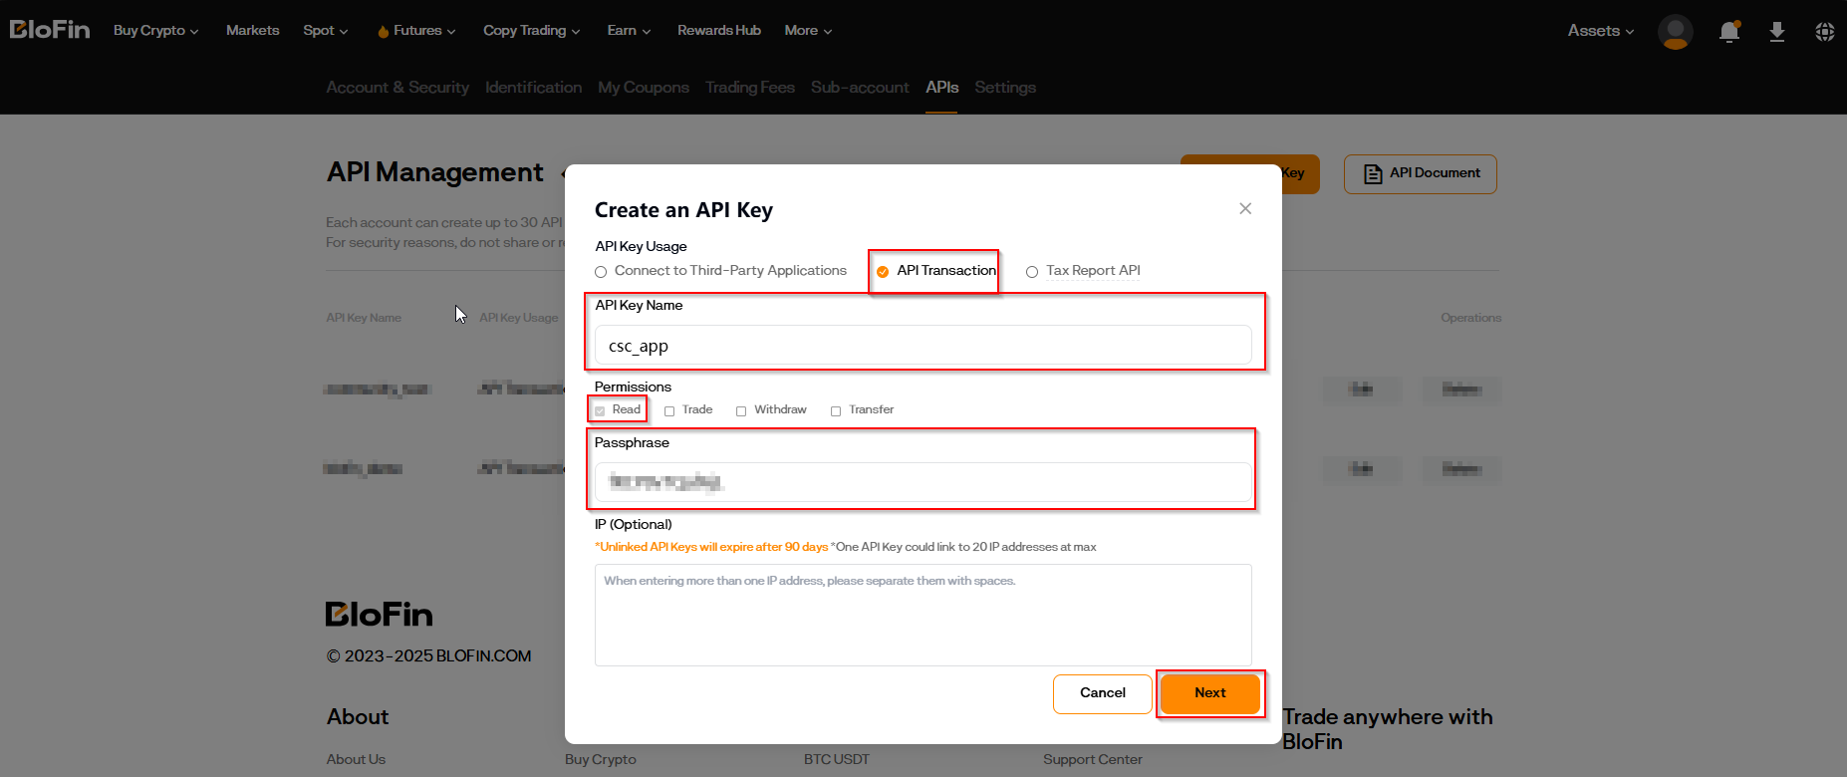The width and height of the screenshot is (1847, 777).
Task: Enable the Withdraw permission checkbox
Action: (741, 410)
